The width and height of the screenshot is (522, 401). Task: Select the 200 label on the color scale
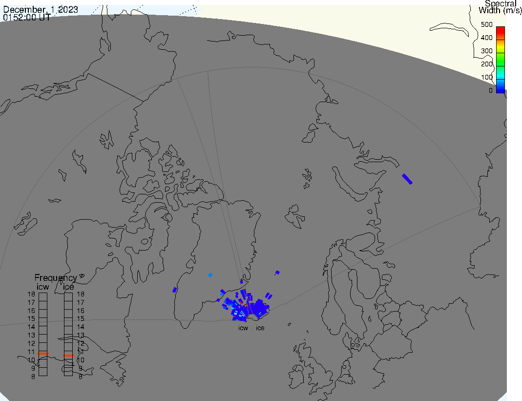[x=486, y=64]
